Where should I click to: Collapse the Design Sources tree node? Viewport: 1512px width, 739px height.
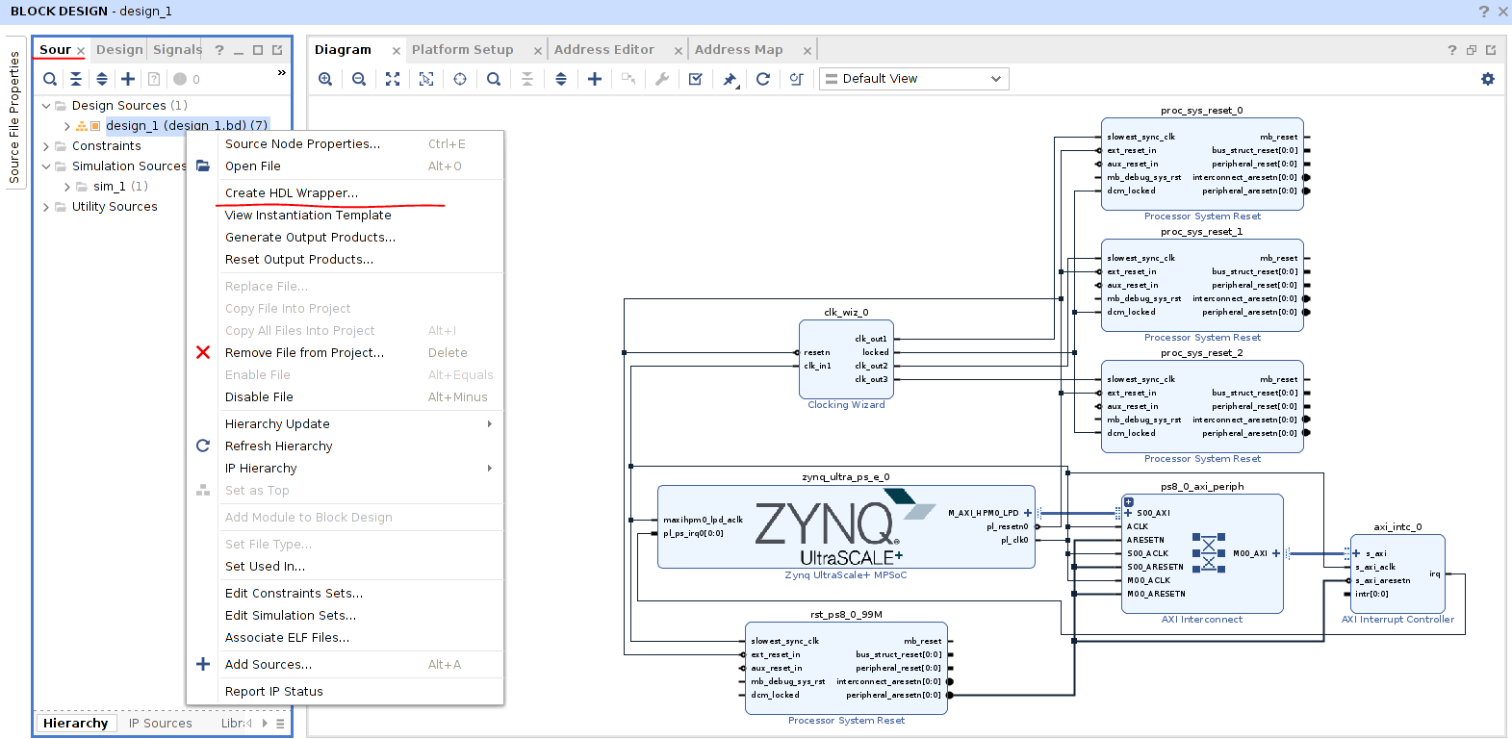[46, 106]
